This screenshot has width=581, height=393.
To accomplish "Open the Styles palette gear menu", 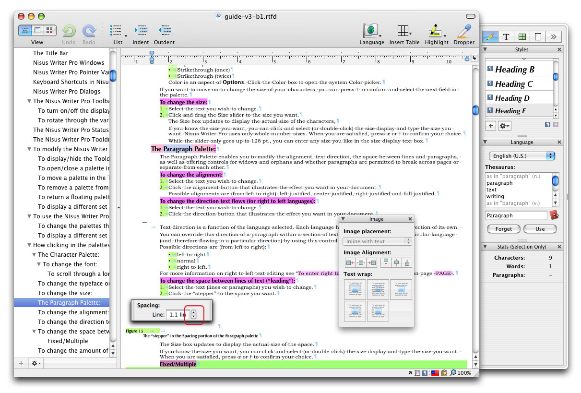I will 504,125.
